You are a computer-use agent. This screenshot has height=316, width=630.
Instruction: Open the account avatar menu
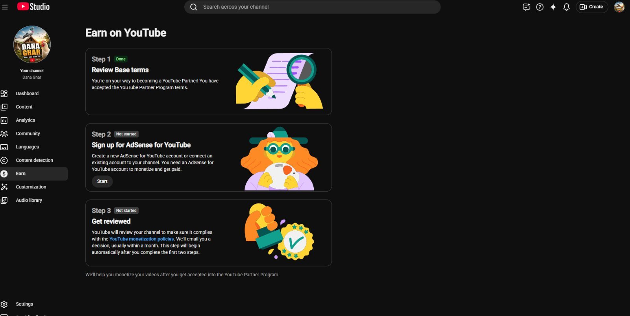click(619, 7)
